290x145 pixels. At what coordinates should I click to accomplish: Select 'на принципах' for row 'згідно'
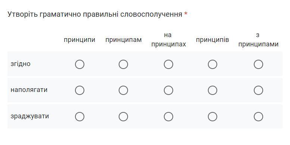click(168, 64)
